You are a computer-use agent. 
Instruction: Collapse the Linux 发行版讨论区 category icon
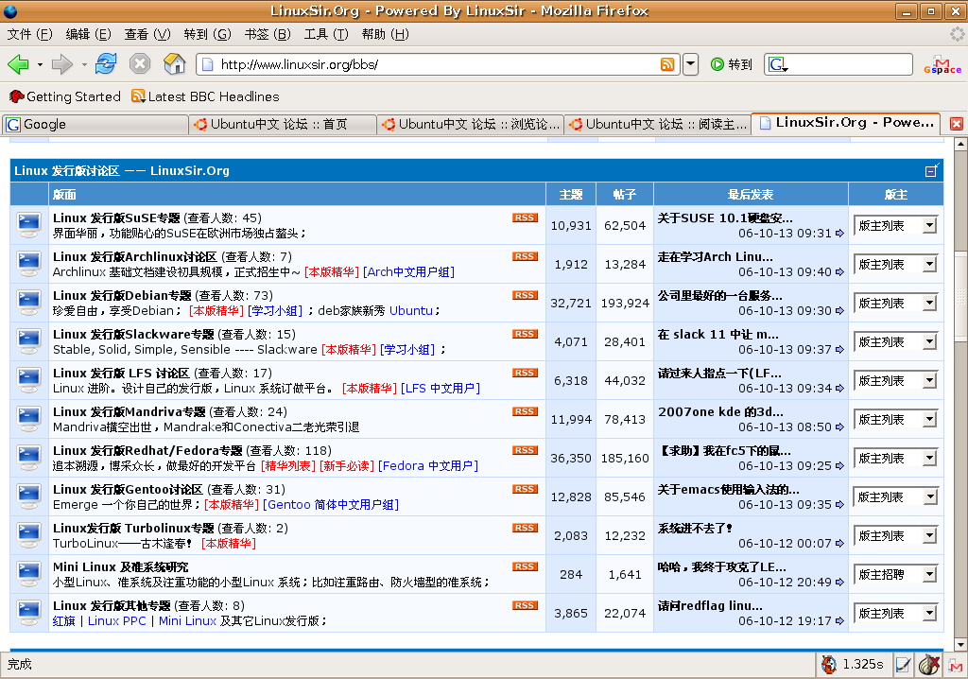pos(931,170)
